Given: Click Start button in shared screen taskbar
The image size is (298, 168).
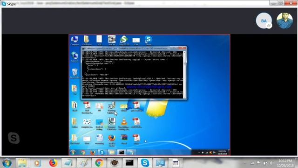Looking at the screenshot, I should click(73, 152).
